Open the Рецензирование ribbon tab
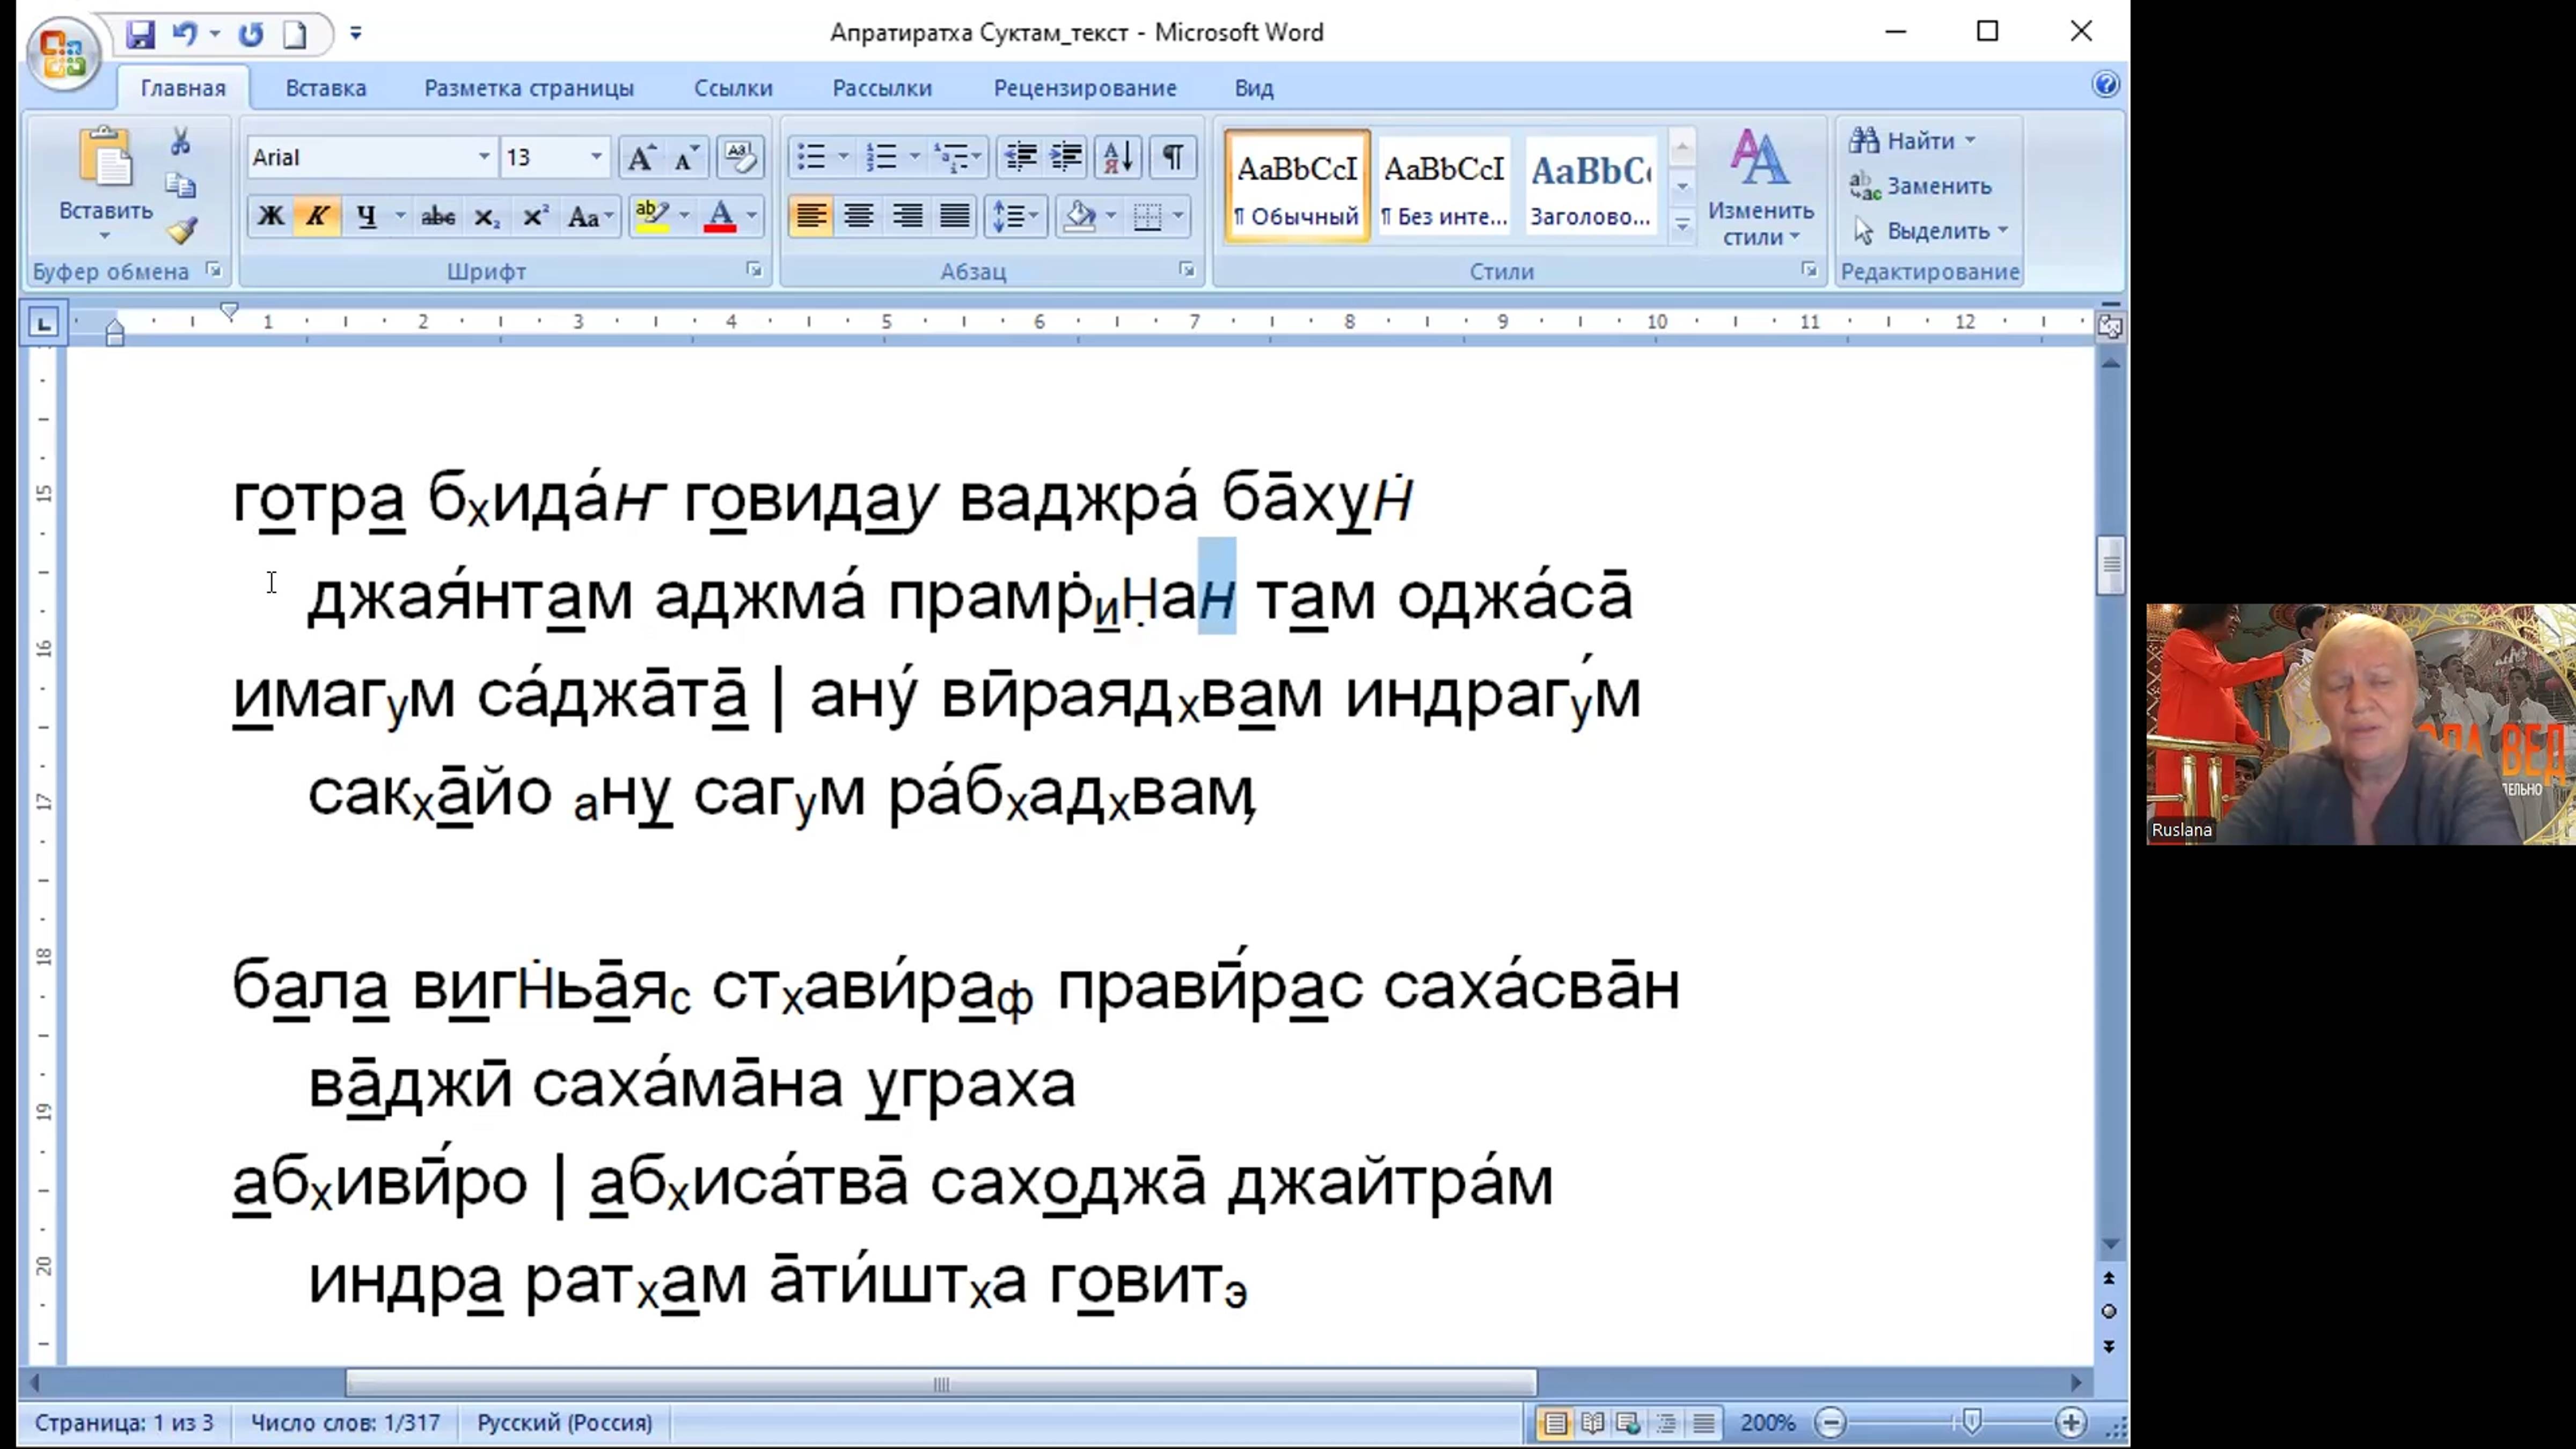 (1084, 88)
